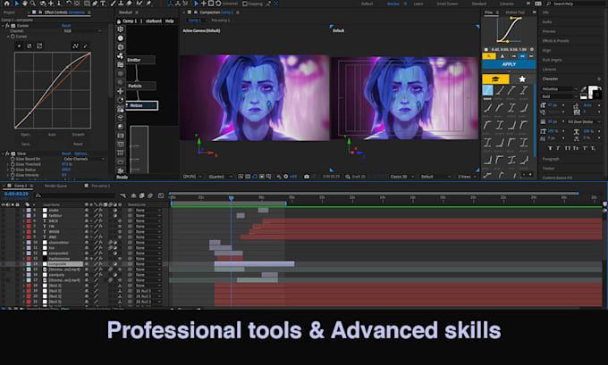
Task: Click the snapshot camera icon under viewer
Action: [307, 177]
